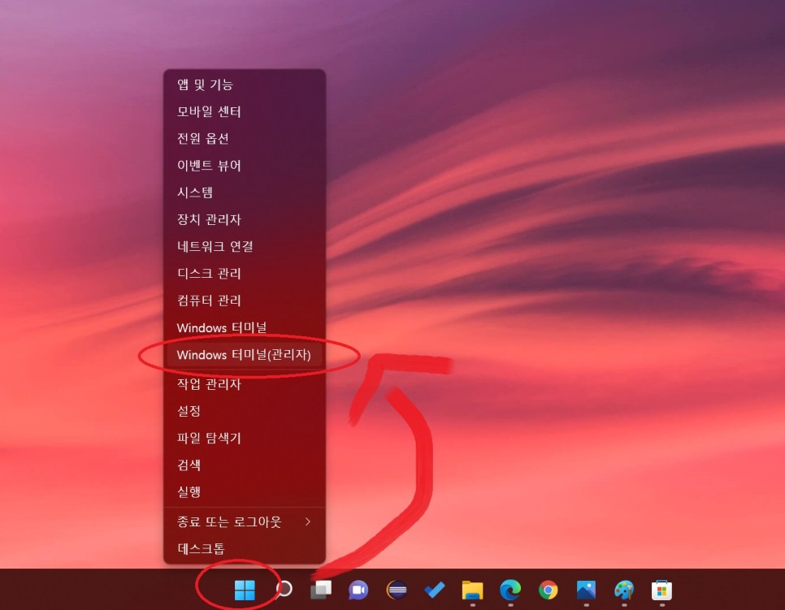Select 실행 menu item

245,492
